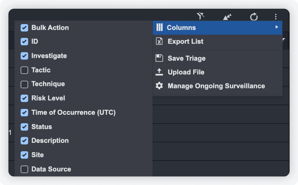Image resolution: width=298 pixels, height=185 pixels.
Task: Click the Export List spreadsheet icon
Action: (159, 42)
